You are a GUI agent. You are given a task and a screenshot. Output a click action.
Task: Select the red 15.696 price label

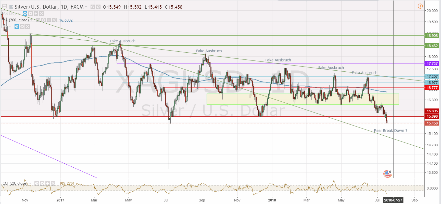432,116
